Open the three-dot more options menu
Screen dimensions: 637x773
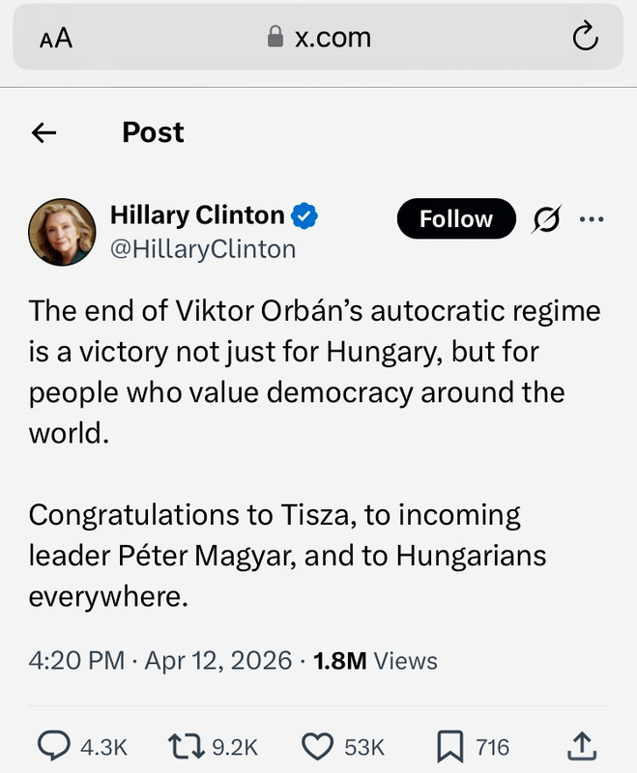(x=592, y=219)
